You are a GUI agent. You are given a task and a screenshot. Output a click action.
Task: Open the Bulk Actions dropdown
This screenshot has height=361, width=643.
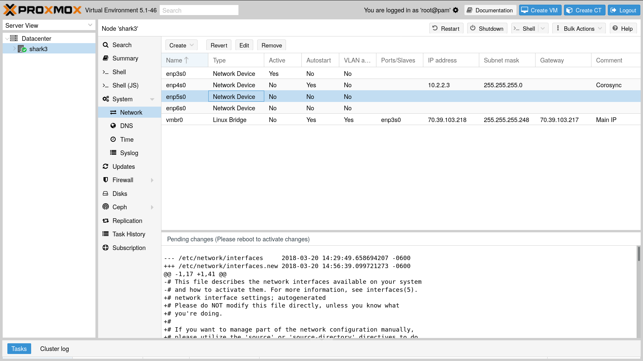[x=579, y=29]
